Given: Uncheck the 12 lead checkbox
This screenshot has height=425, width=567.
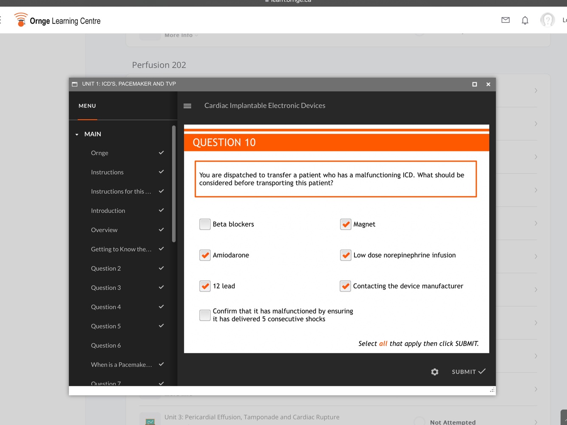Looking at the screenshot, I should point(205,286).
